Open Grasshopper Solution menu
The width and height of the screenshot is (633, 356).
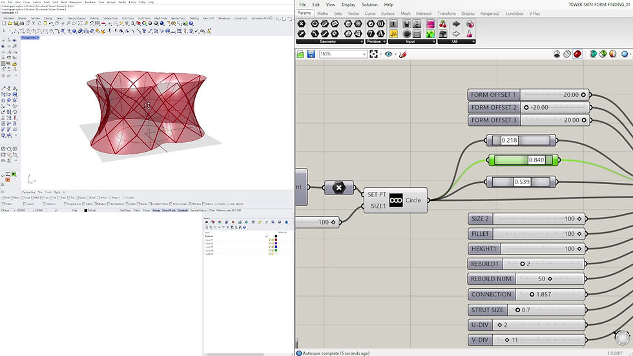[369, 5]
